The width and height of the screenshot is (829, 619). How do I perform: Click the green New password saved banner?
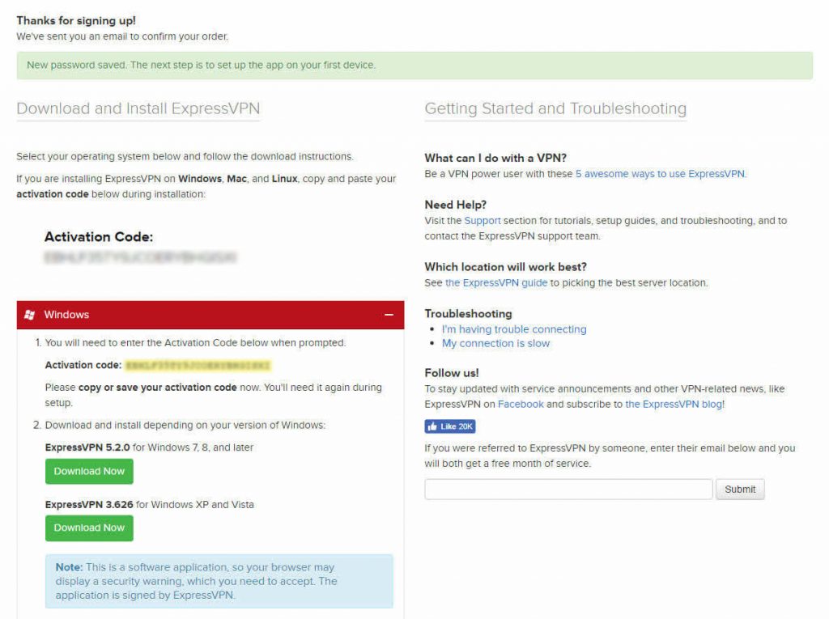click(x=414, y=66)
